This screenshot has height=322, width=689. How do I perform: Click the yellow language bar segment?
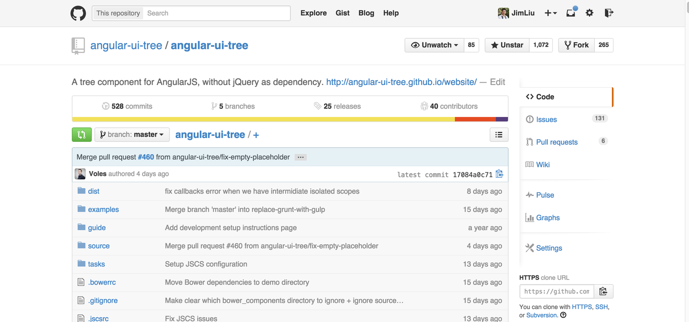263,119
